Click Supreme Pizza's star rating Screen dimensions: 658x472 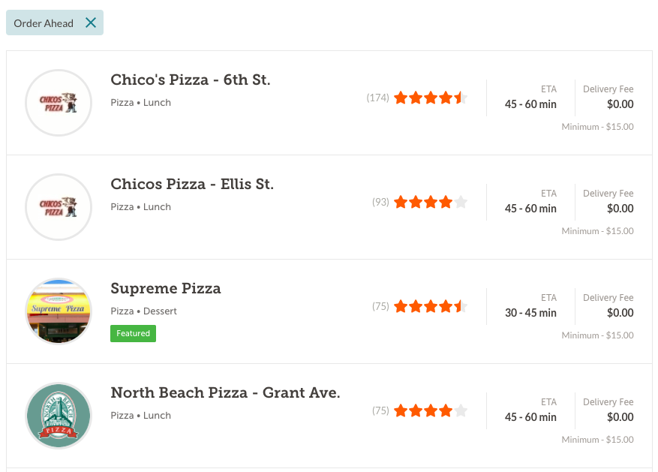[x=430, y=306]
